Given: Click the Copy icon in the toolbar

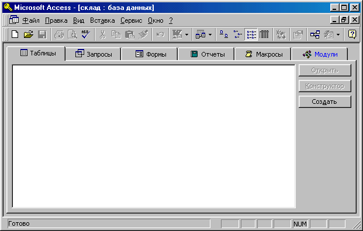Looking at the screenshot, I should pos(116,34).
